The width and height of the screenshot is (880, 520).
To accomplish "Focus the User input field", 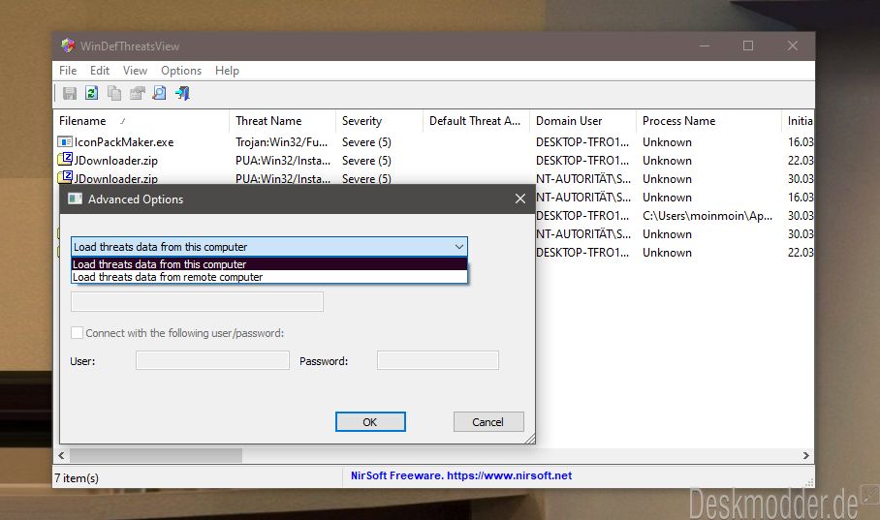I will coord(212,360).
